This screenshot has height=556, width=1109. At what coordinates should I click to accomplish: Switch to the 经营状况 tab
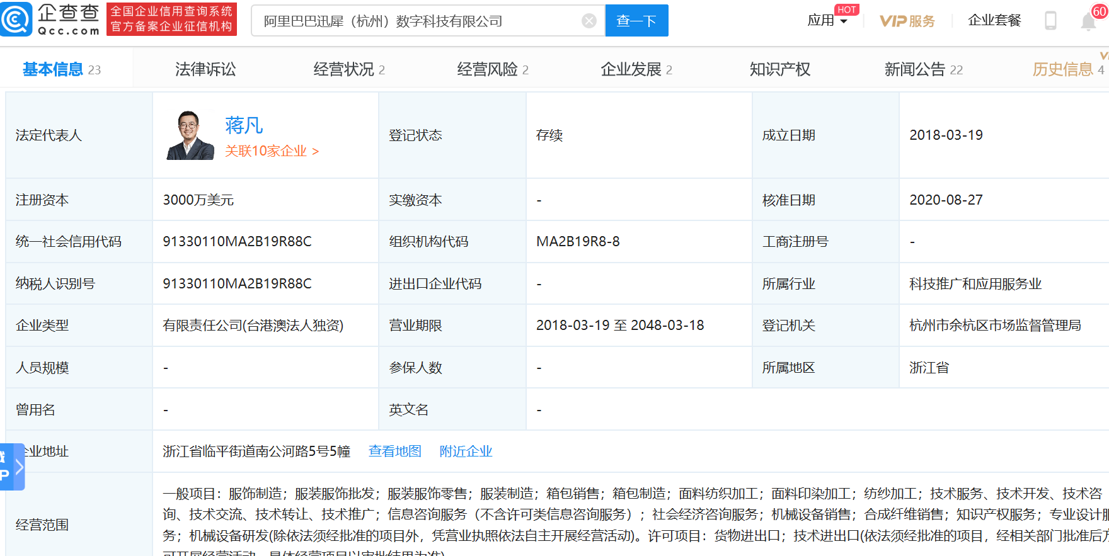coord(349,69)
